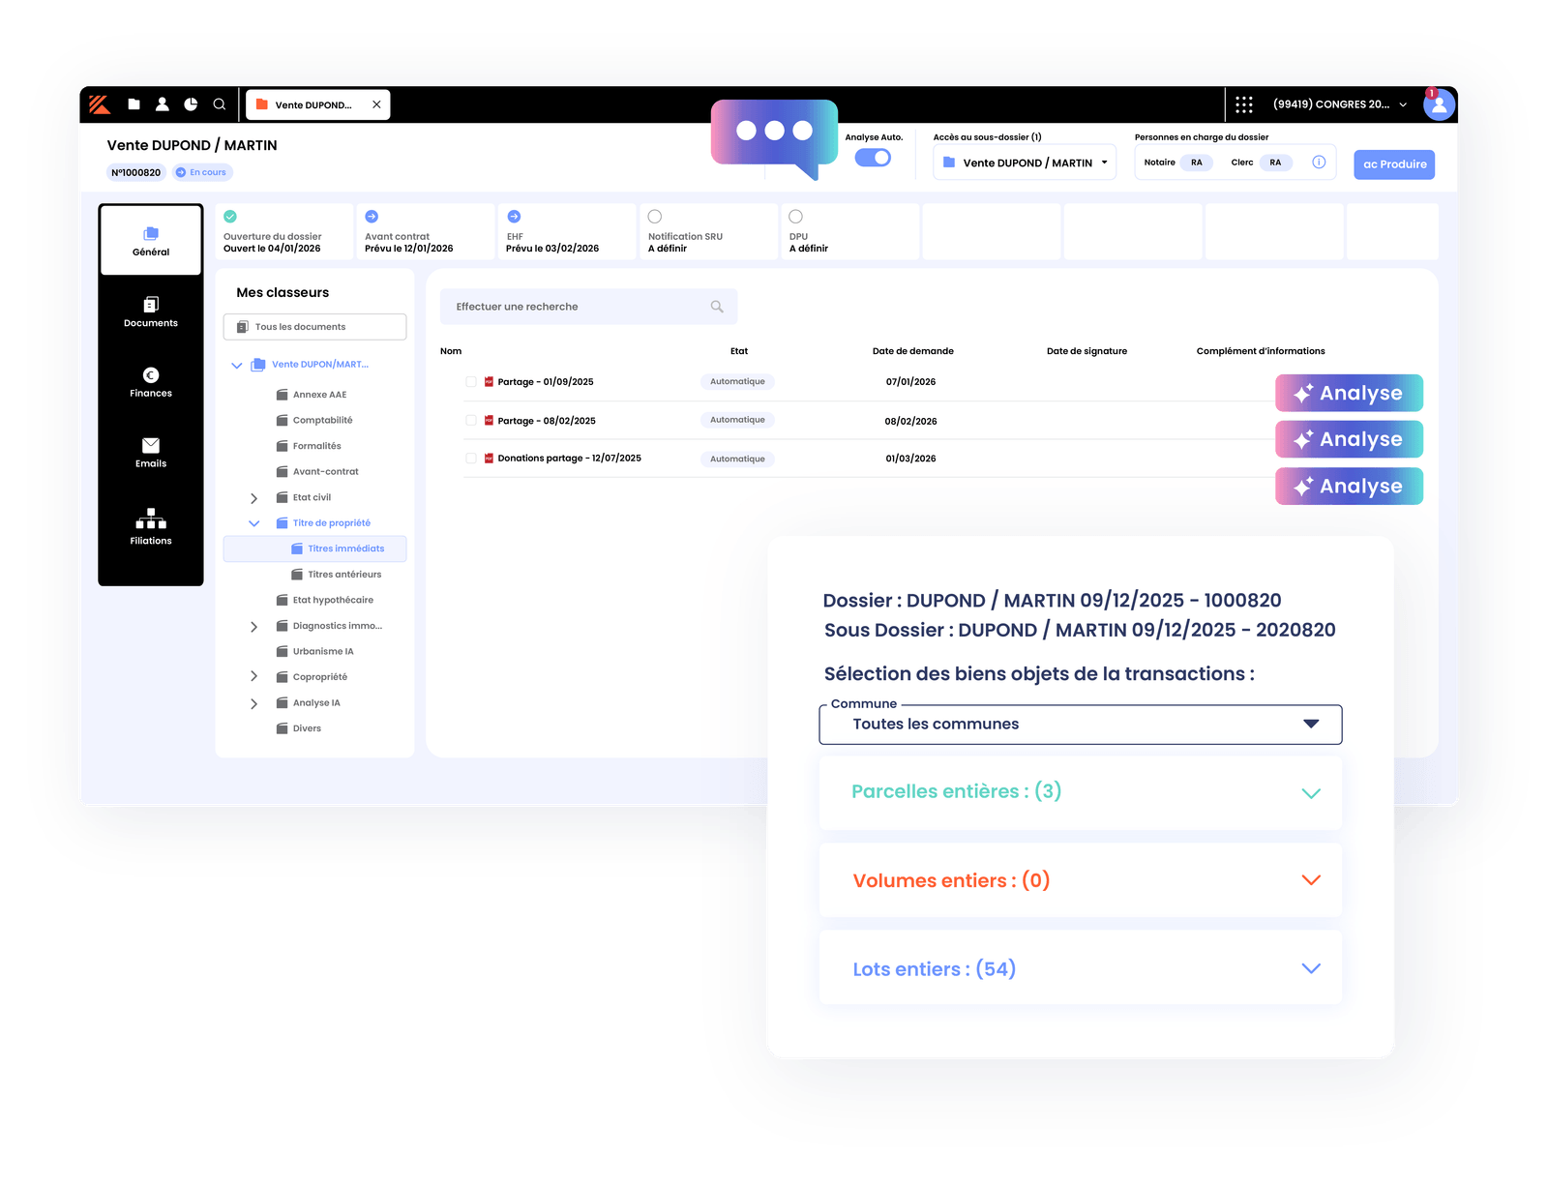
Task: Open the Toutes les communes dropdown
Action: (x=1081, y=725)
